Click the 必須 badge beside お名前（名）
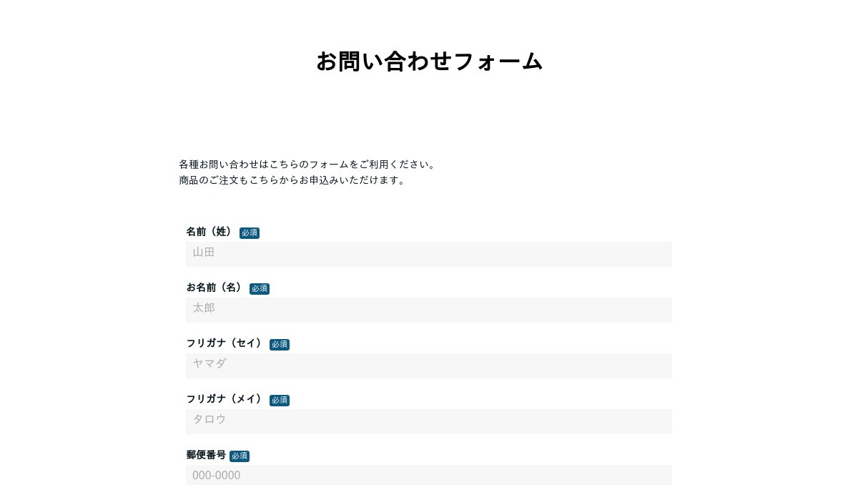 tap(260, 289)
